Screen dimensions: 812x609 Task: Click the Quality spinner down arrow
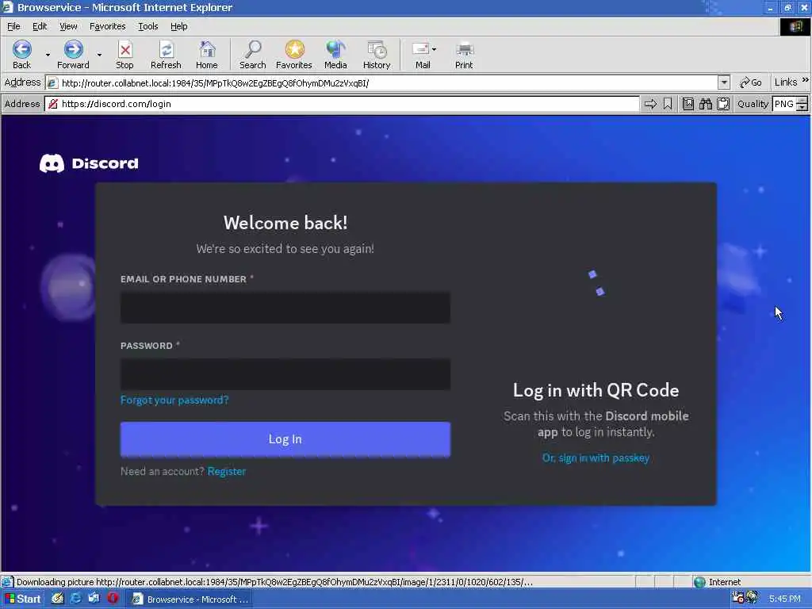click(x=802, y=108)
